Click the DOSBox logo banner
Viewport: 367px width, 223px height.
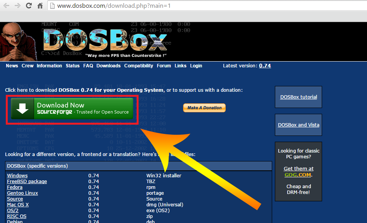click(x=105, y=40)
